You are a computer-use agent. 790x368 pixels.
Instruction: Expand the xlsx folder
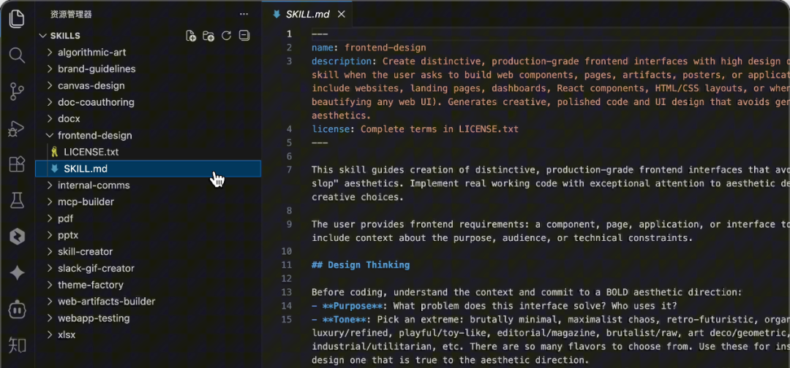click(x=50, y=334)
